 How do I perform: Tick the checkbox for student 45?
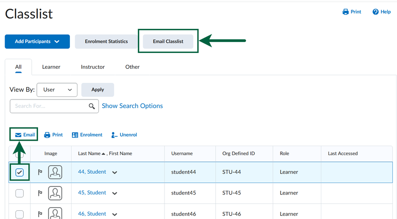click(x=19, y=193)
